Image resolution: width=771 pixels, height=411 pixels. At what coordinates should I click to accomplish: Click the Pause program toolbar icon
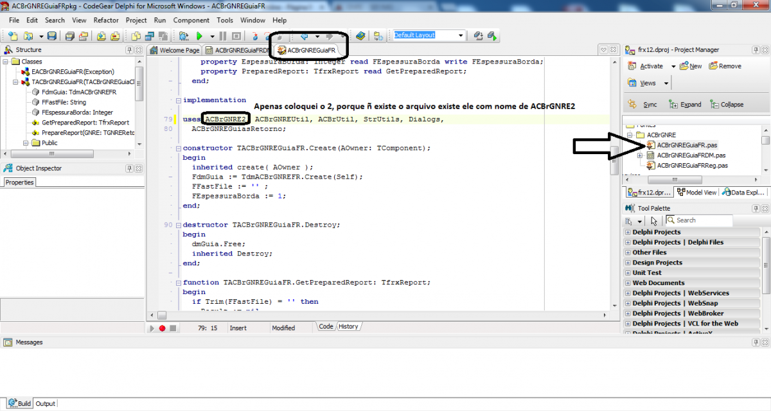coord(223,36)
